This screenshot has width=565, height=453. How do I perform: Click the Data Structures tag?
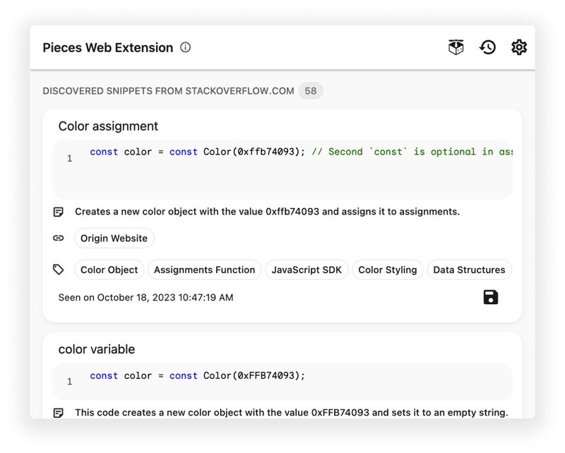pyautogui.click(x=470, y=270)
